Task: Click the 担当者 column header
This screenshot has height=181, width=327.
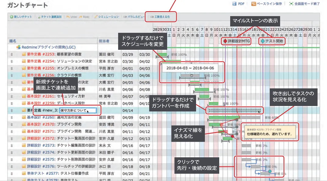Action: point(104,41)
